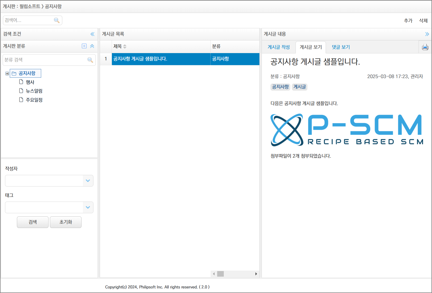432x293 pixels.
Task: Select 행사 tree item
Action: click(x=30, y=82)
